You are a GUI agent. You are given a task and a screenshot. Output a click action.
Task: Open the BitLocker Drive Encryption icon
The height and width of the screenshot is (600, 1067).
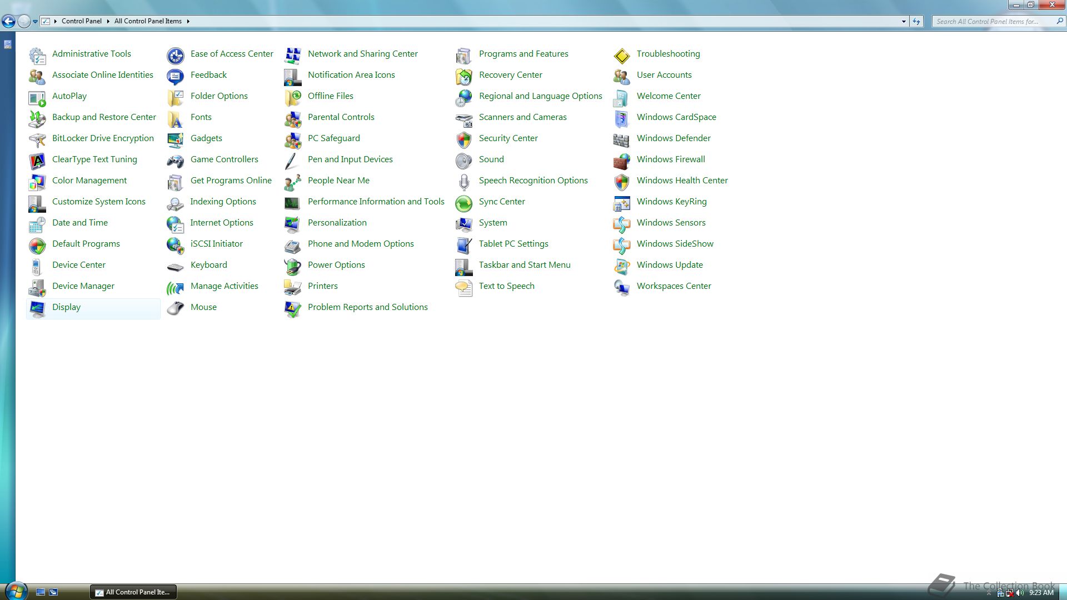(x=37, y=139)
